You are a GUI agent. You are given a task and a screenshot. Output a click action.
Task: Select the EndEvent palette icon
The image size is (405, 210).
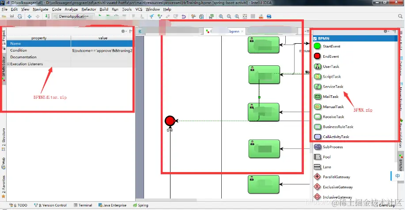[317, 56]
